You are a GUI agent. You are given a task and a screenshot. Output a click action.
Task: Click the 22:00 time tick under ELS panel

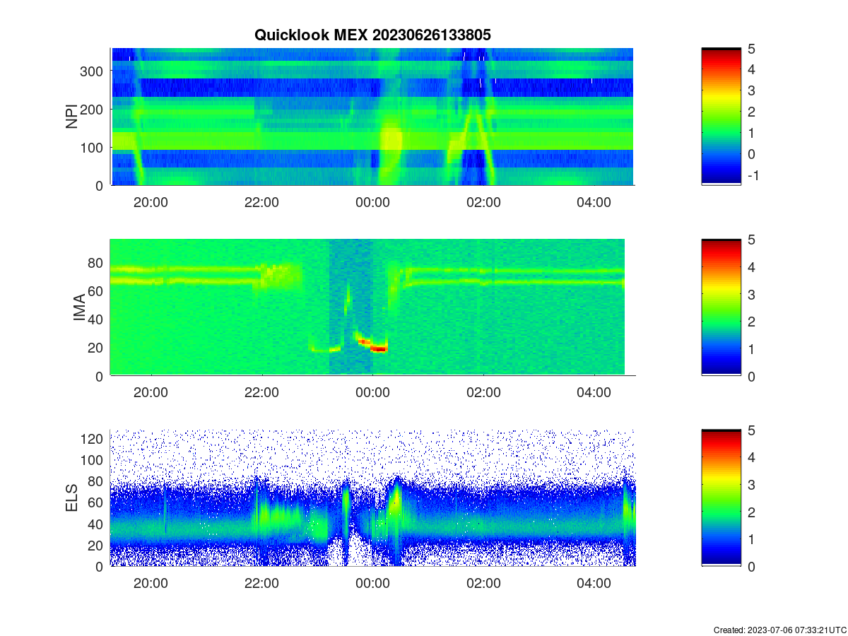[x=261, y=583]
